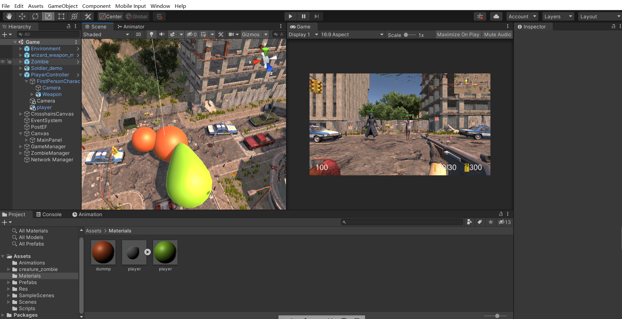
Task: Click the Project search field
Action: pos(402,222)
